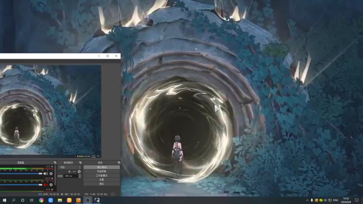Open Cortana circle icon on taskbar
Image resolution: width=363 pixels, height=204 pixels.
coord(22,200)
